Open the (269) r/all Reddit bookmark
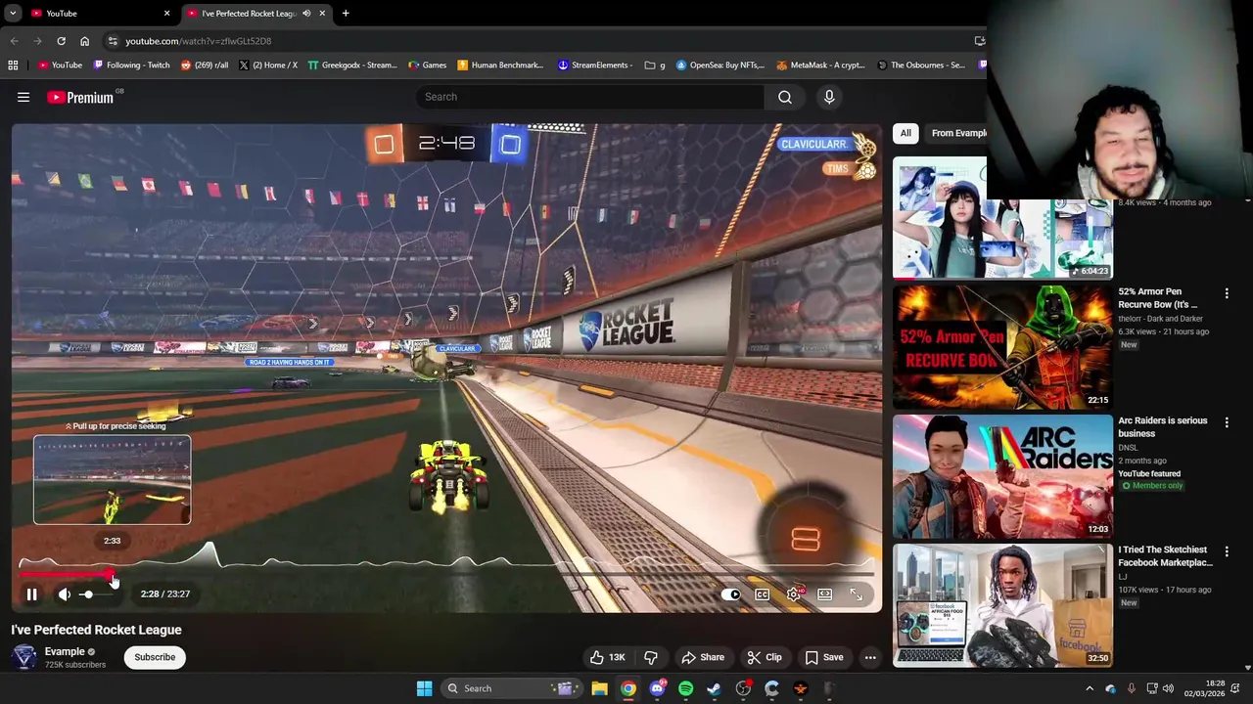Image resolution: width=1253 pixels, height=704 pixels. pos(205,66)
